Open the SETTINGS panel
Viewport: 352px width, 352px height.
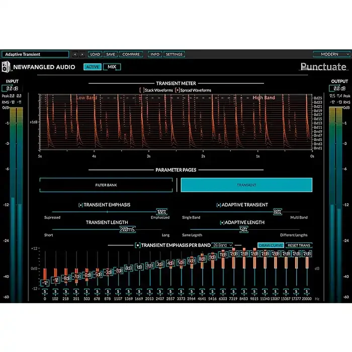tap(174, 54)
